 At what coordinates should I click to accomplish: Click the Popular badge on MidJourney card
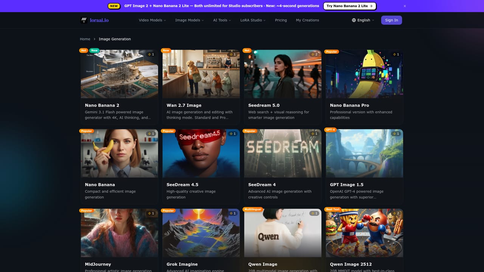tap(87, 210)
